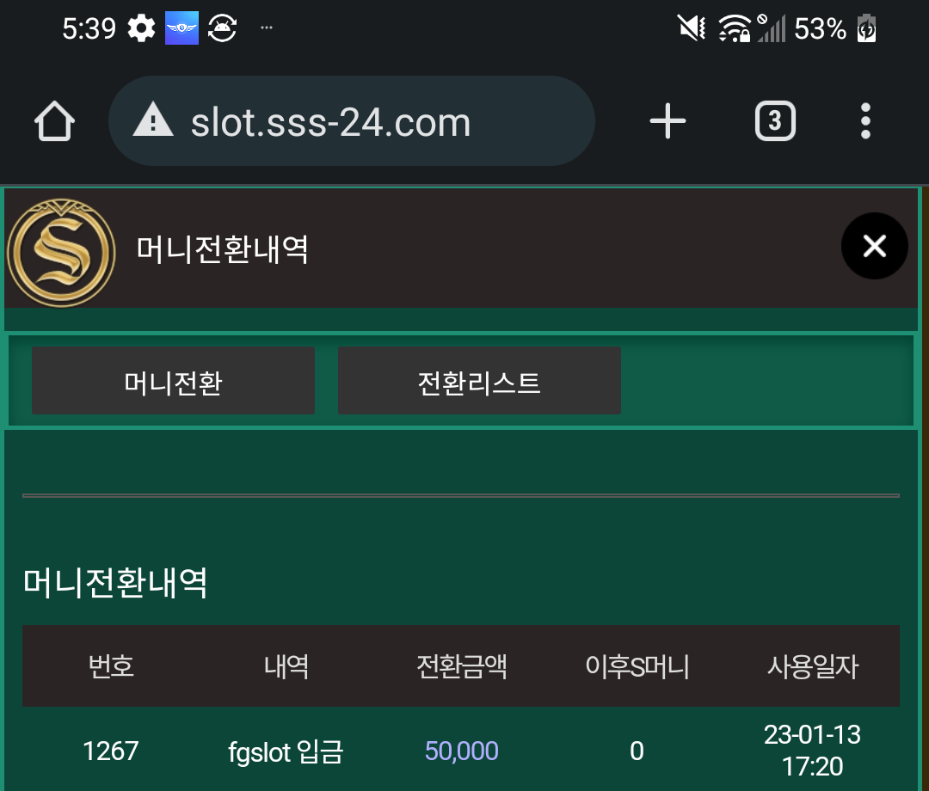Tap the browser home icon
The image size is (929, 791).
[54, 121]
